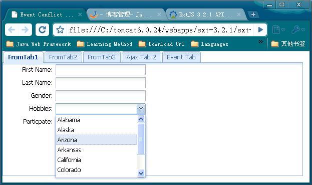
Task: Click the list scrollbar down arrow
Action: coord(141,174)
